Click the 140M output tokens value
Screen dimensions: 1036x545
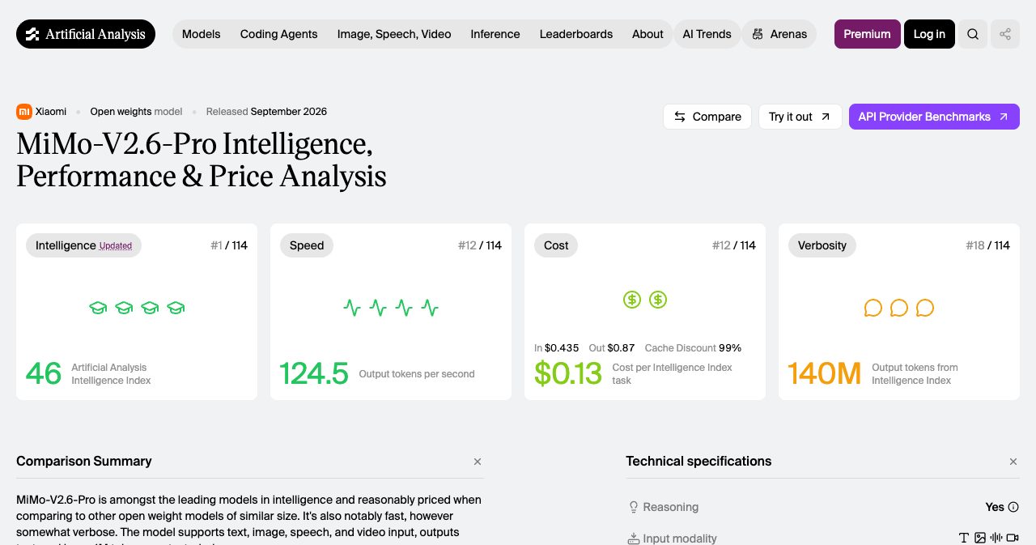pyautogui.click(x=825, y=373)
